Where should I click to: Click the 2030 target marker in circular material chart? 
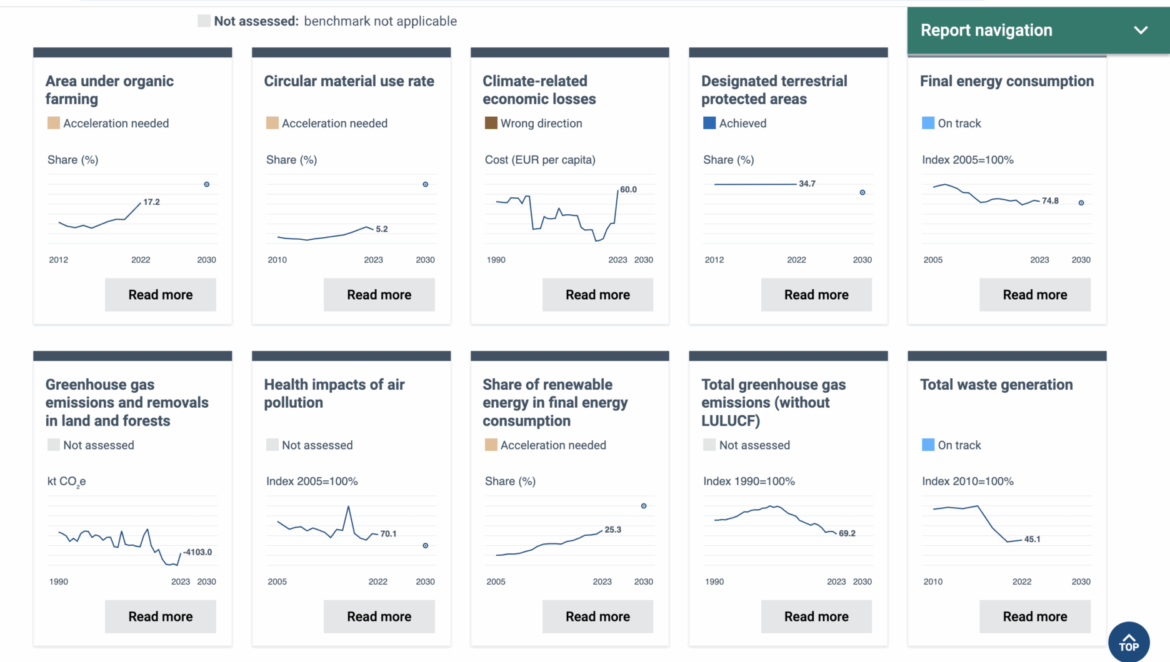coord(426,184)
